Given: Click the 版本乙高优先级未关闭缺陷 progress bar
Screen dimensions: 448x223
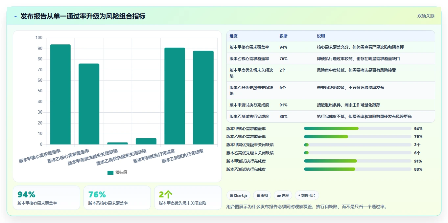Looking at the screenshot, I should 358,153.
